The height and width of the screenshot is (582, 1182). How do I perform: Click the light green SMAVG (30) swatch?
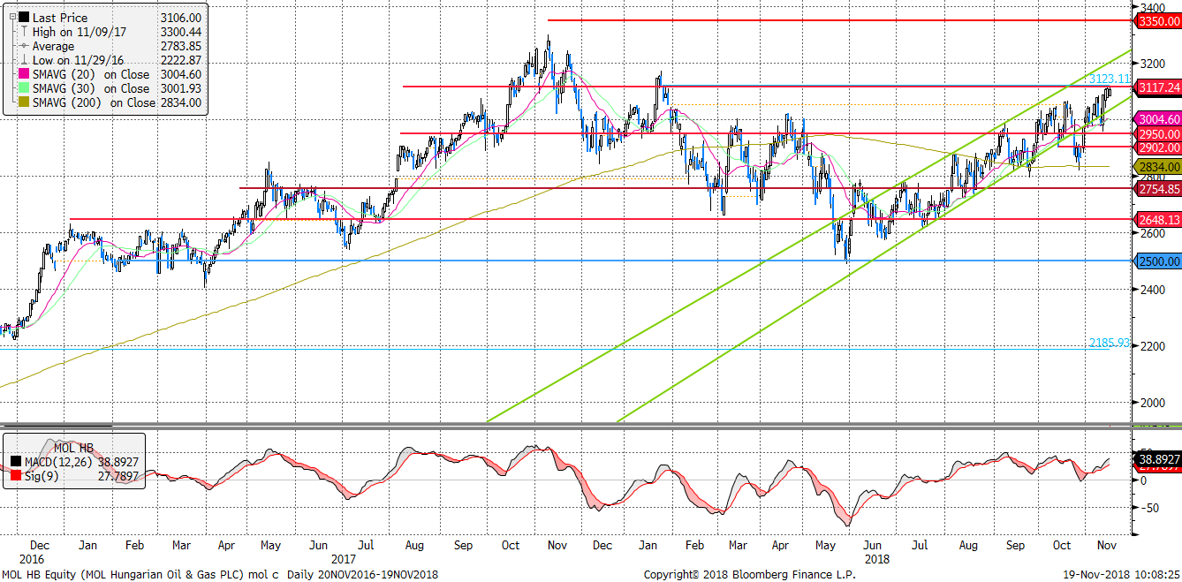23,88
